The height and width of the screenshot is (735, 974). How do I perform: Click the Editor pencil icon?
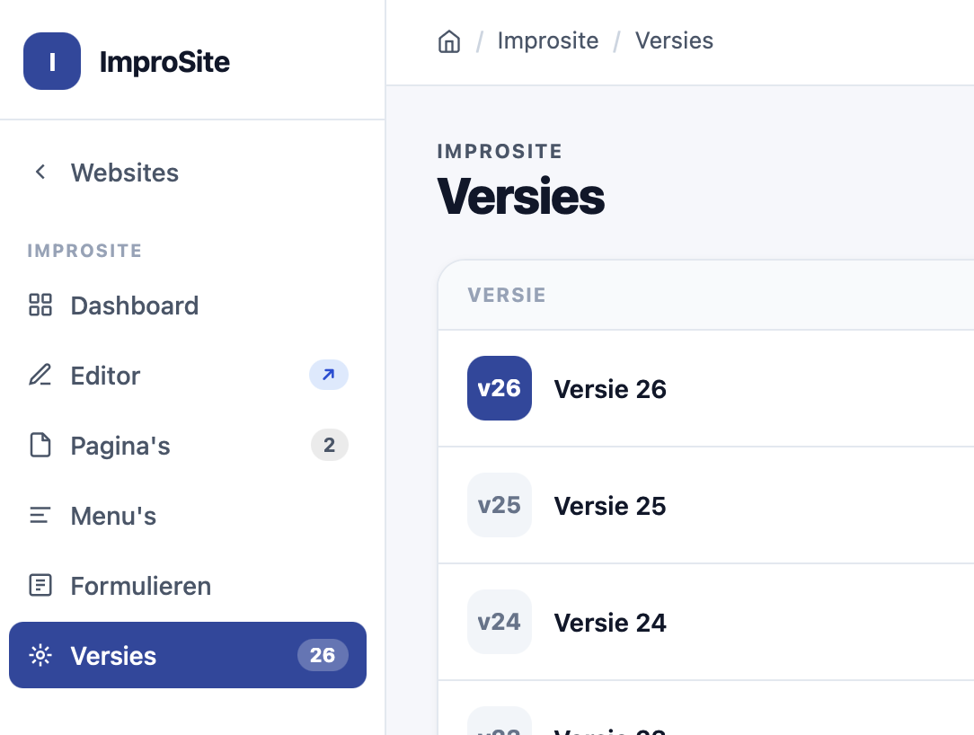[x=40, y=376]
